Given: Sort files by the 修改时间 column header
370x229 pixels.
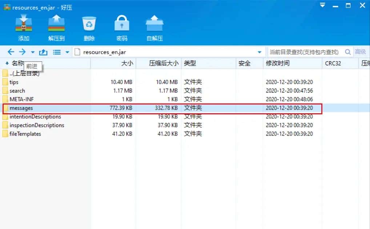Looking at the screenshot, I should 278,63.
